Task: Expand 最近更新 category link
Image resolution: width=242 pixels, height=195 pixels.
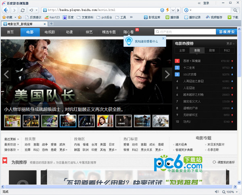Action: point(12,139)
